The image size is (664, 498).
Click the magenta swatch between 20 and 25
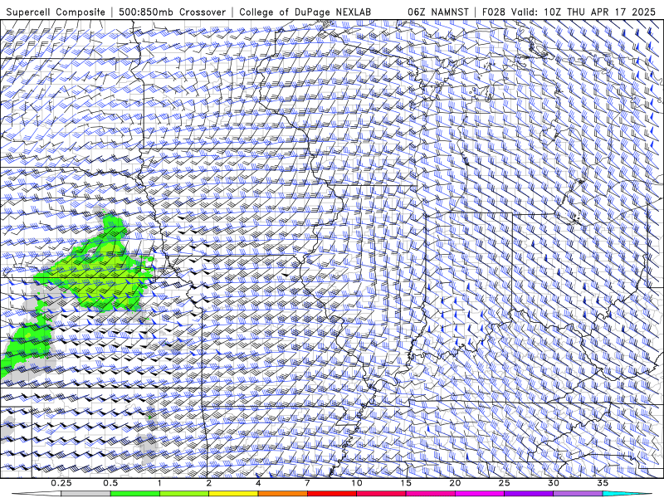pyautogui.click(x=480, y=494)
